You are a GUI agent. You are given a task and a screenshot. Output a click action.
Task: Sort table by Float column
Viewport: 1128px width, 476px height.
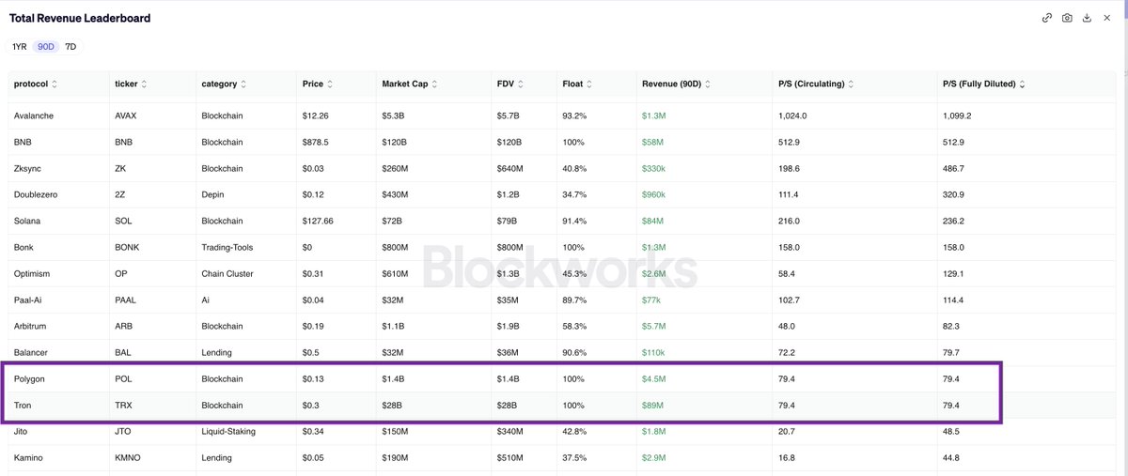577,84
